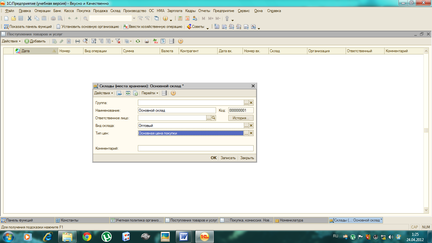Open the Операции menu
This screenshot has height=243, width=432.
pos(42,11)
